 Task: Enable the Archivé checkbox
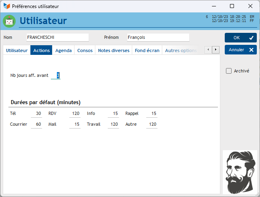click(x=229, y=71)
